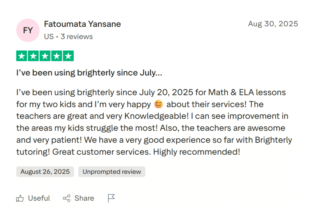The image size is (325, 219).
Task: Select the Share icon
Action: [66, 198]
